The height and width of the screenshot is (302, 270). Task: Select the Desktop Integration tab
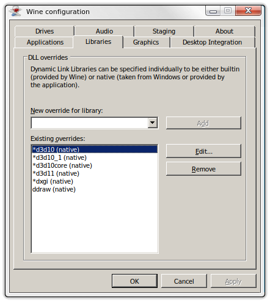coord(213,42)
